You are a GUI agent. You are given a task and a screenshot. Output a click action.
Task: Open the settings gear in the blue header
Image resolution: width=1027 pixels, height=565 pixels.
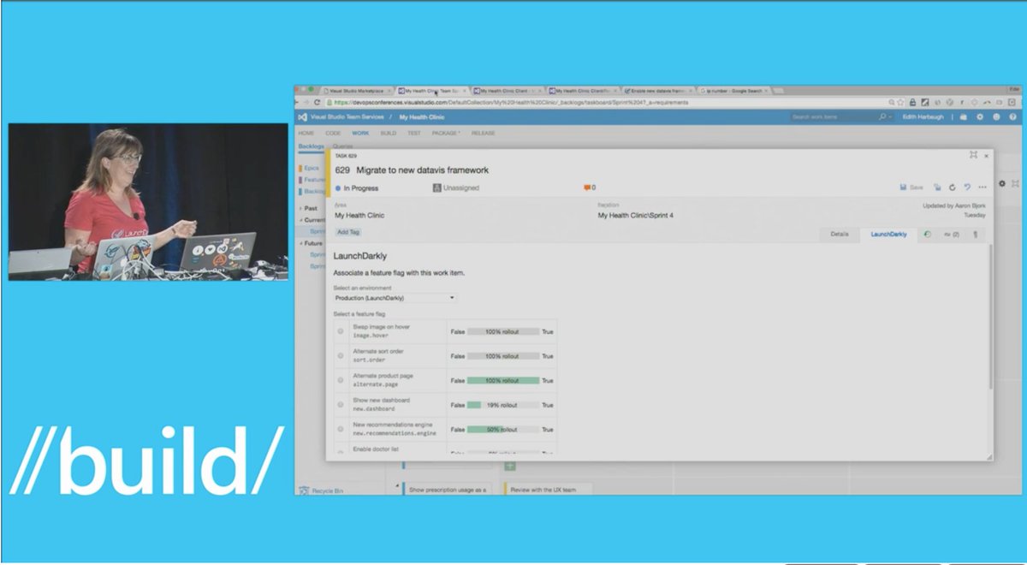pyautogui.click(x=980, y=116)
